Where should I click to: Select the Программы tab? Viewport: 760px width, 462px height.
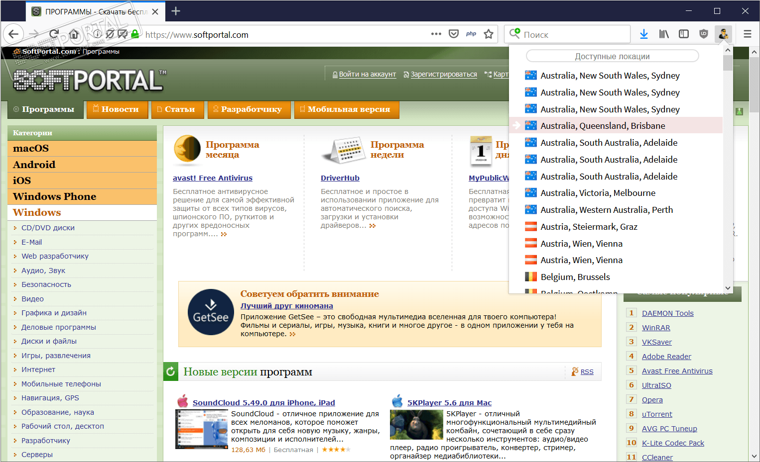45,109
